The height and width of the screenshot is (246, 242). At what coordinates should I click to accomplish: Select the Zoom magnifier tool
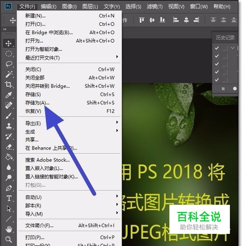tap(9, 239)
